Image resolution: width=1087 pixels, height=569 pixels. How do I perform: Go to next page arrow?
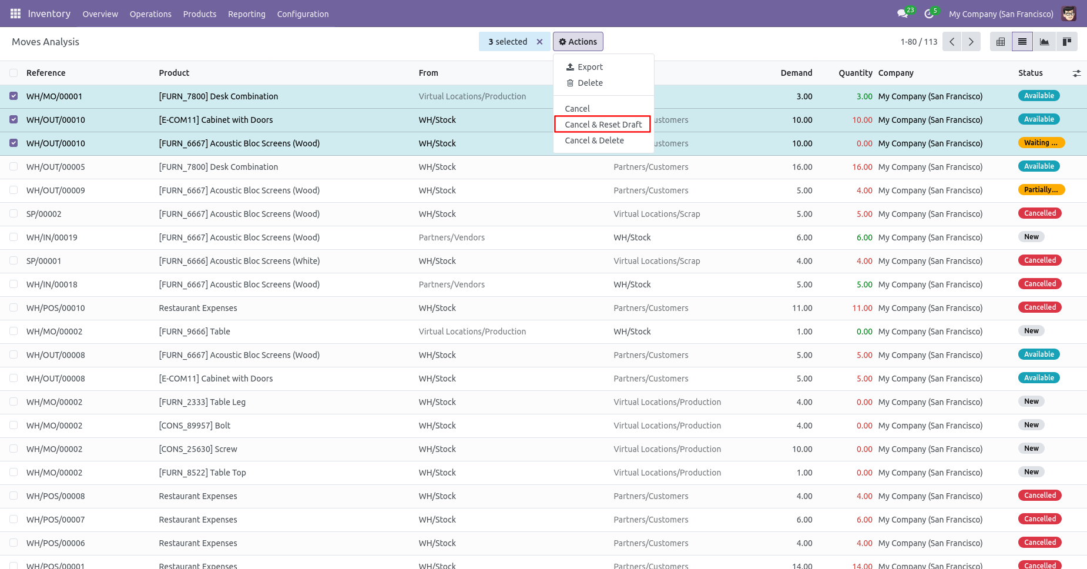point(971,42)
